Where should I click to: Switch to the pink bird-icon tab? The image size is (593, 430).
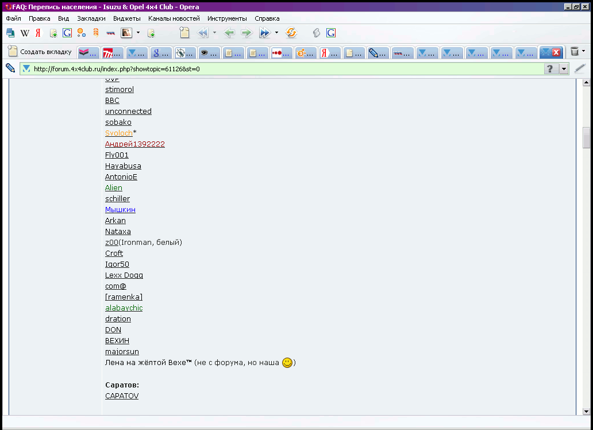click(x=89, y=53)
